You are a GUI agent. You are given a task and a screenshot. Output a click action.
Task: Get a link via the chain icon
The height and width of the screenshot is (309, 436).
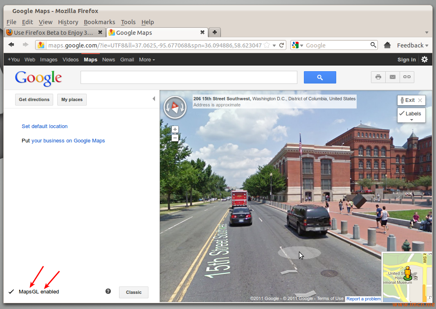click(x=407, y=77)
